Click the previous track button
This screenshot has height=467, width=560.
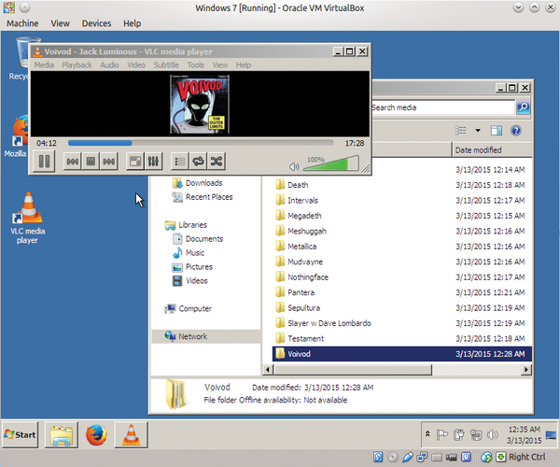click(x=72, y=162)
